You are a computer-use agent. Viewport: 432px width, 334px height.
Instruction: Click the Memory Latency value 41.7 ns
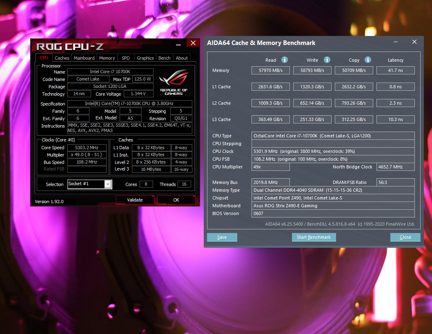tap(396, 70)
